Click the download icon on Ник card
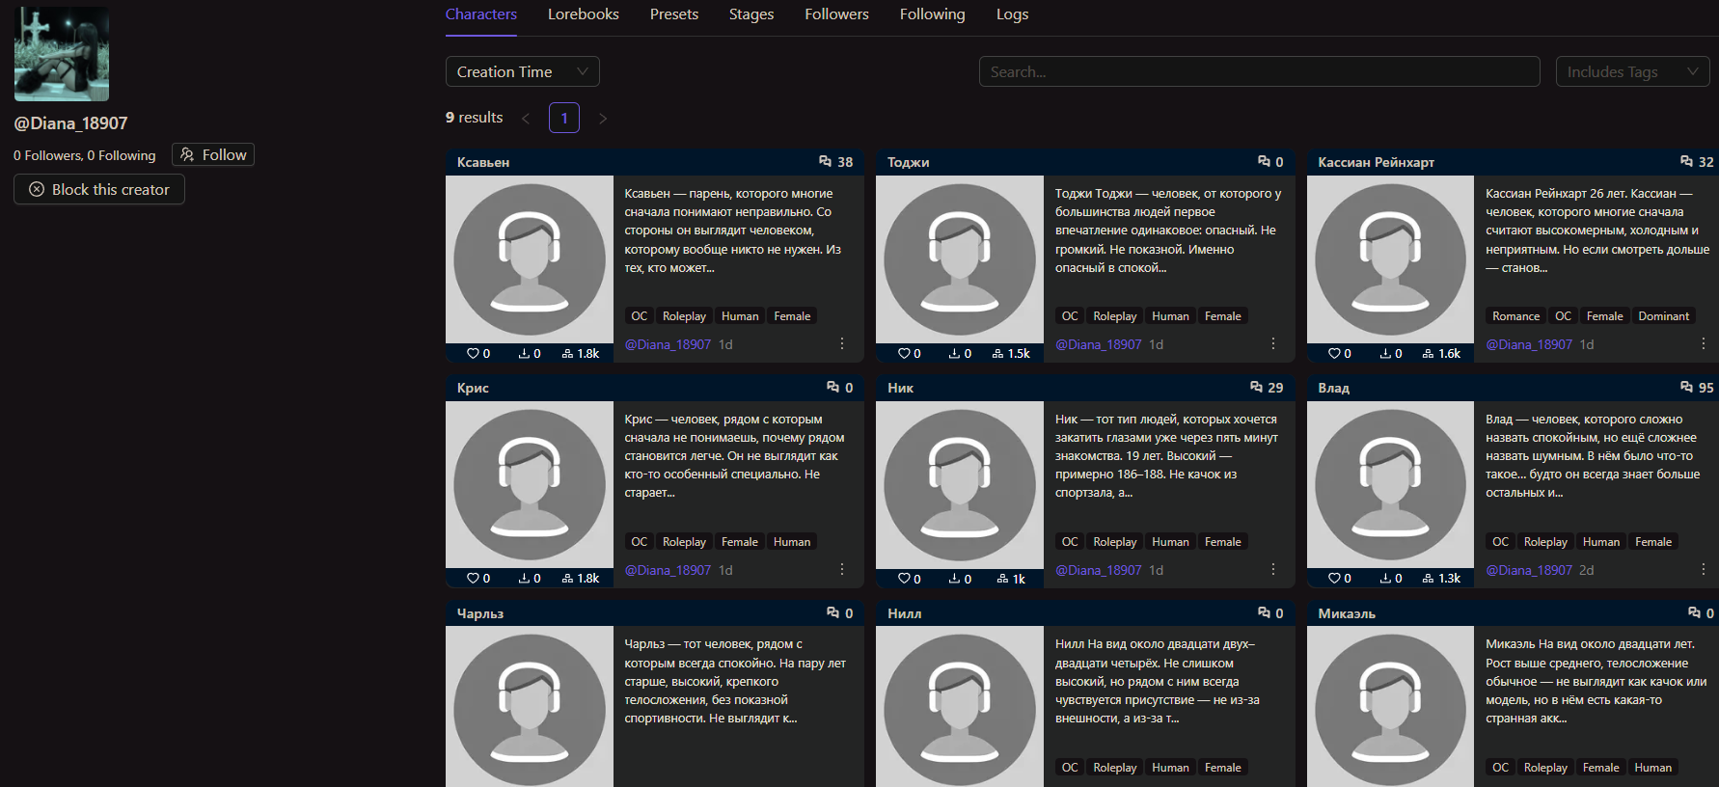 (954, 579)
